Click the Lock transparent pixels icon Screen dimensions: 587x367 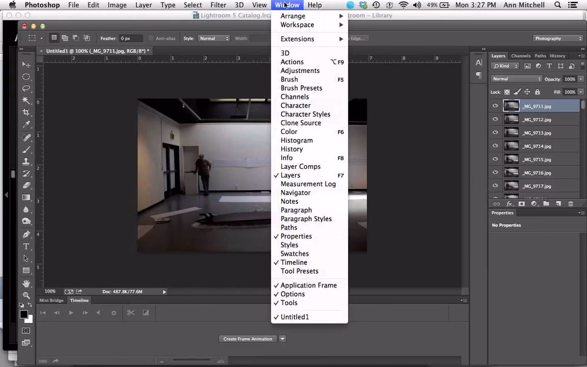tap(507, 92)
